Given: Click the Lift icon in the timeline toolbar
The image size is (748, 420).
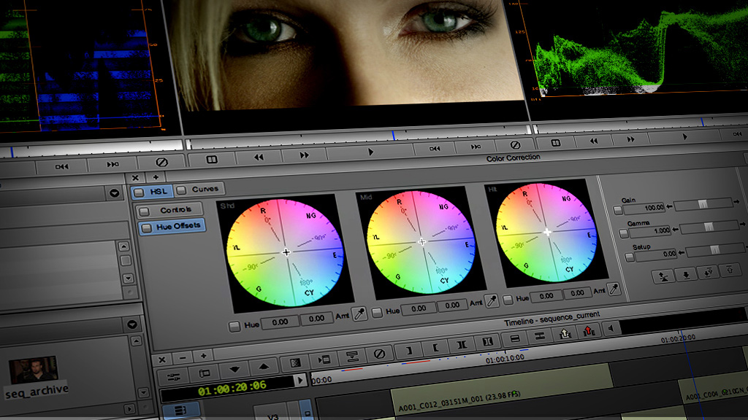Looking at the screenshot, I should coord(565,333).
